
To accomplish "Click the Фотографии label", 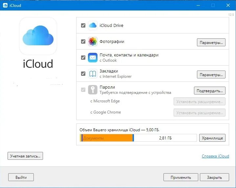I will click(x=112, y=42).
